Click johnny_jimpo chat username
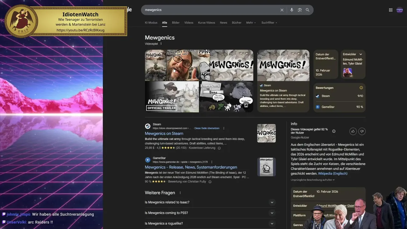407x229 pixels. tap(18, 214)
